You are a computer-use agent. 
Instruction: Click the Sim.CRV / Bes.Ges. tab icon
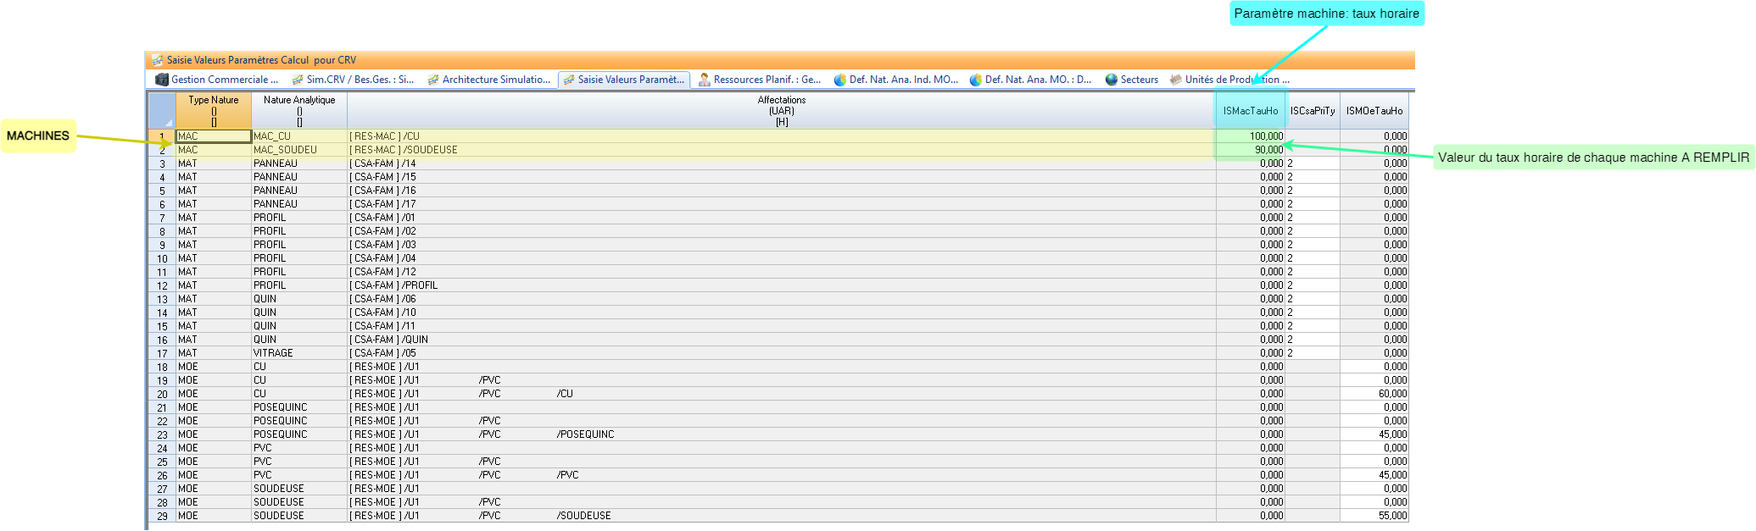coord(298,80)
